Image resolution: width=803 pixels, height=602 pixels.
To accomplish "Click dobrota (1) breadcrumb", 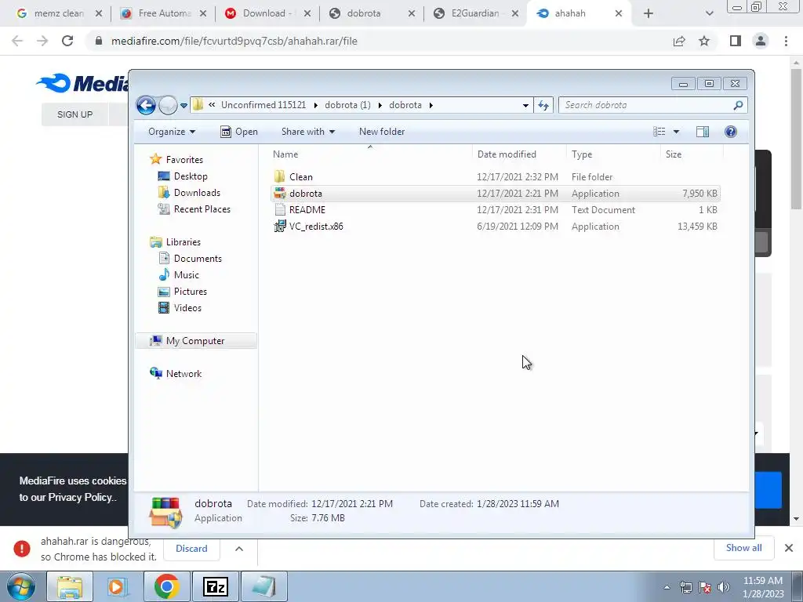I will [x=347, y=105].
